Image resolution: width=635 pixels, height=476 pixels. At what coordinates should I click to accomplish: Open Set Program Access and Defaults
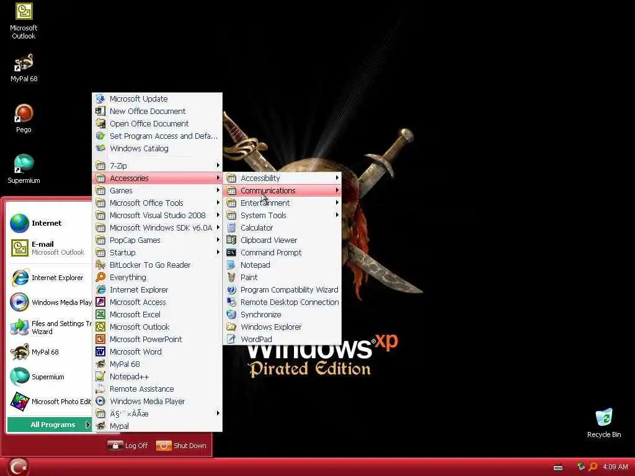coord(157,136)
